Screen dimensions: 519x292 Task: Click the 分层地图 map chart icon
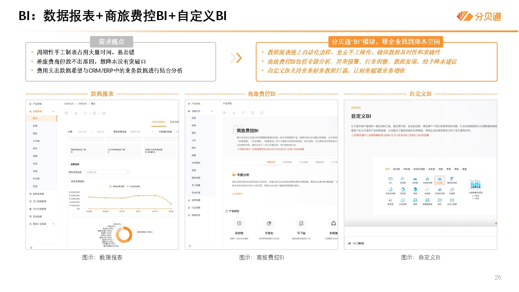click(403, 200)
